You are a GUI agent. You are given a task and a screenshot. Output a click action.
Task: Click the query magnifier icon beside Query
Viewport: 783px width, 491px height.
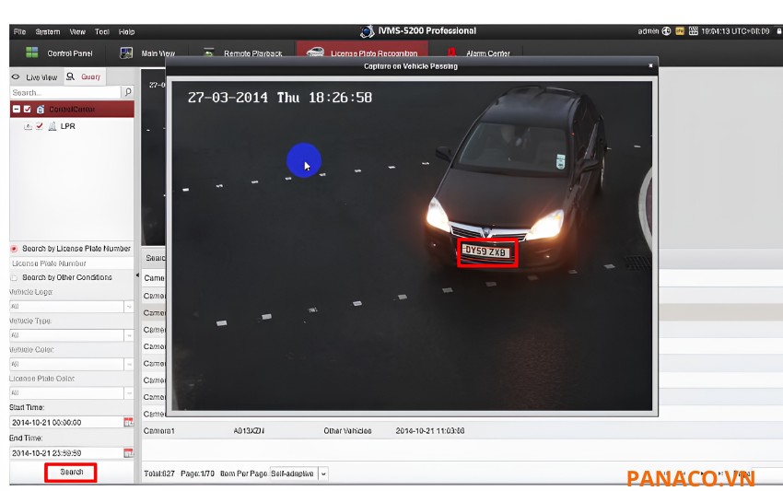[x=70, y=76]
